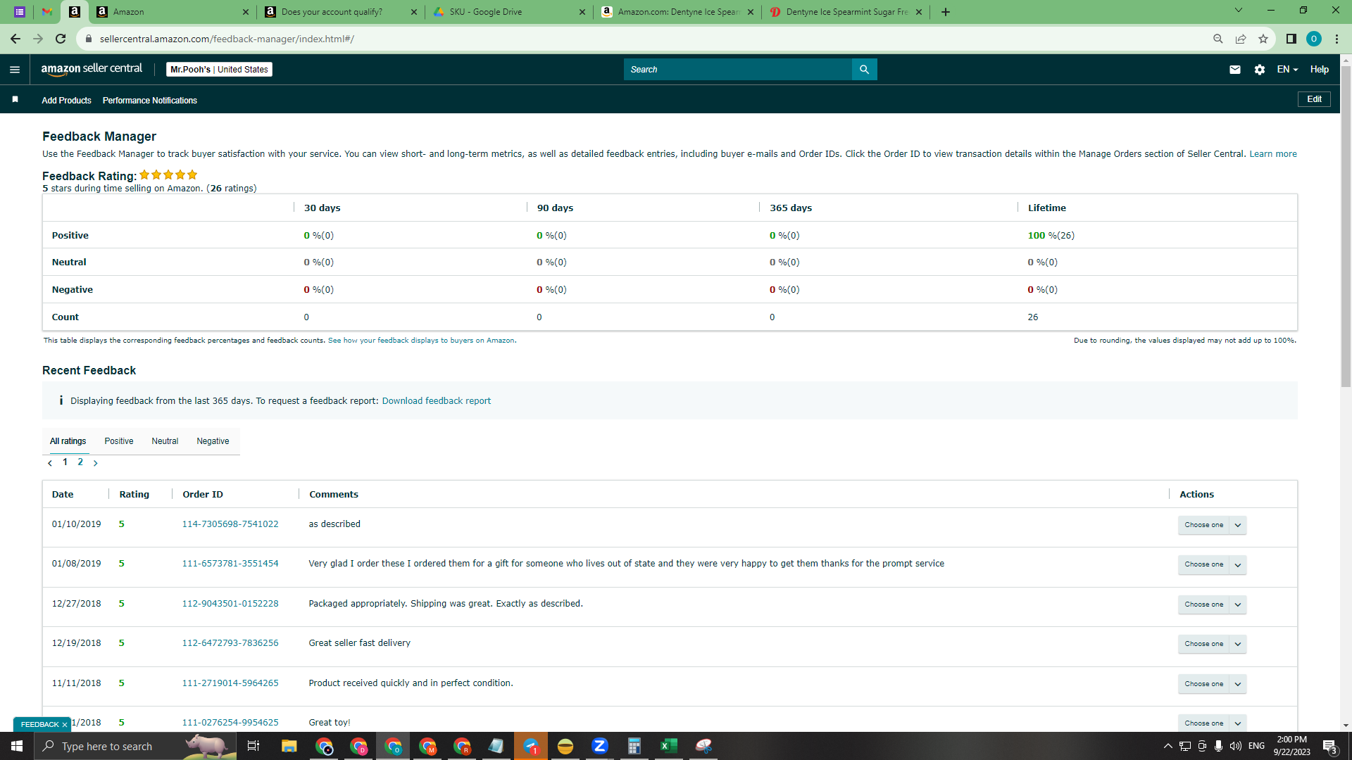Screen dimensions: 1352x760
Task: Switch to the Positive tab
Action: [119, 441]
